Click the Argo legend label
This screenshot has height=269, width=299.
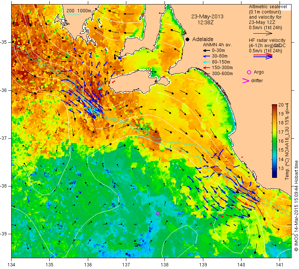(x=259, y=72)
